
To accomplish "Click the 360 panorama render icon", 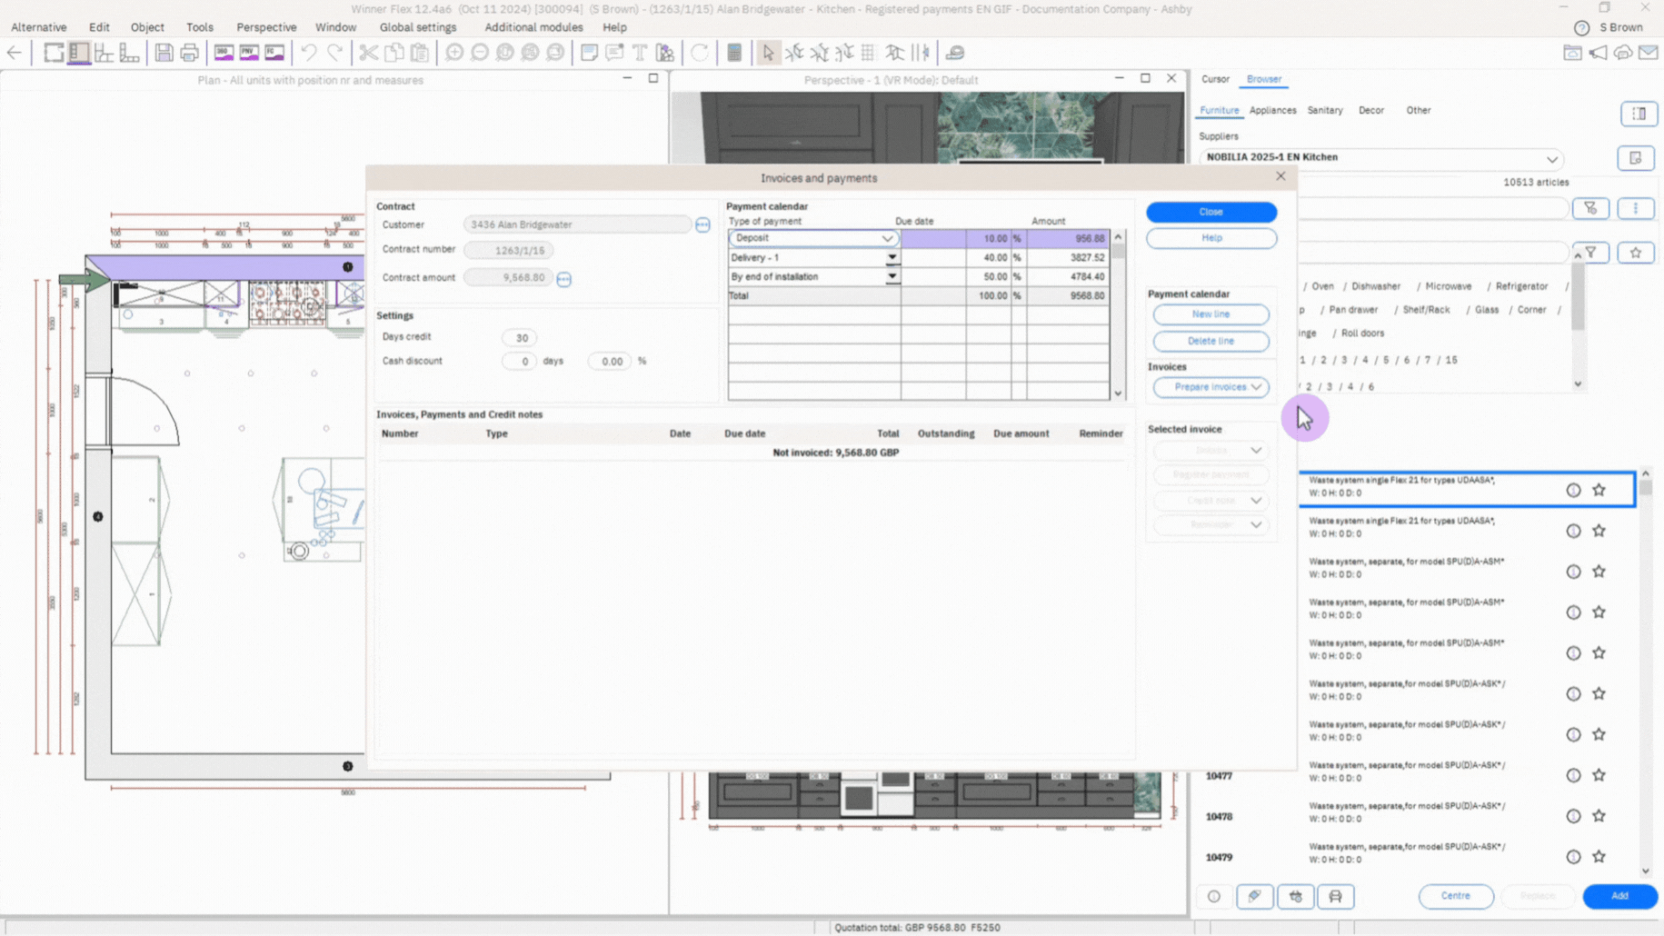I will click(224, 53).
